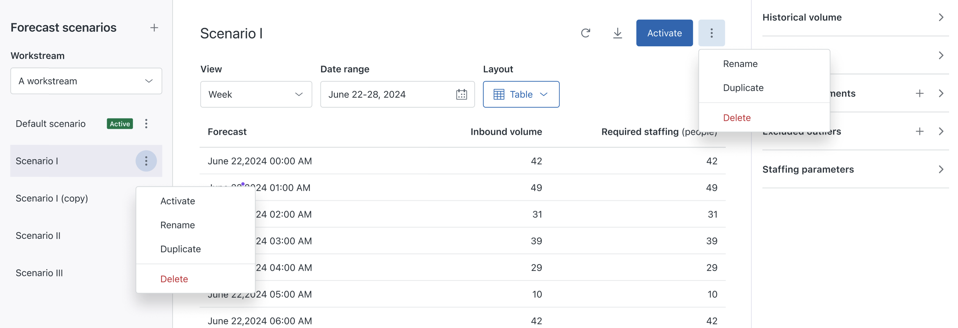Select Scenario III in the list
958x328 pixels.
[x=39, y=273]
